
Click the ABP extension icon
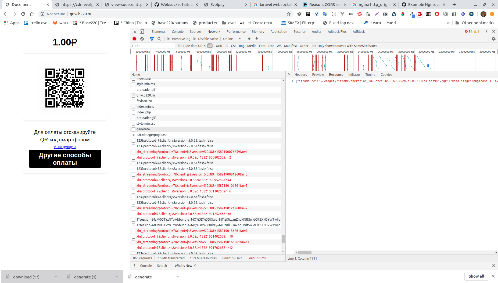[420, 14]
